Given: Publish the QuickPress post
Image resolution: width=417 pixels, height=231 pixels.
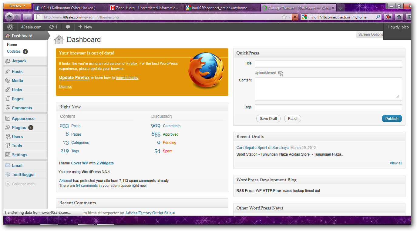Looking at the screenshot, I should click(392, 119).
